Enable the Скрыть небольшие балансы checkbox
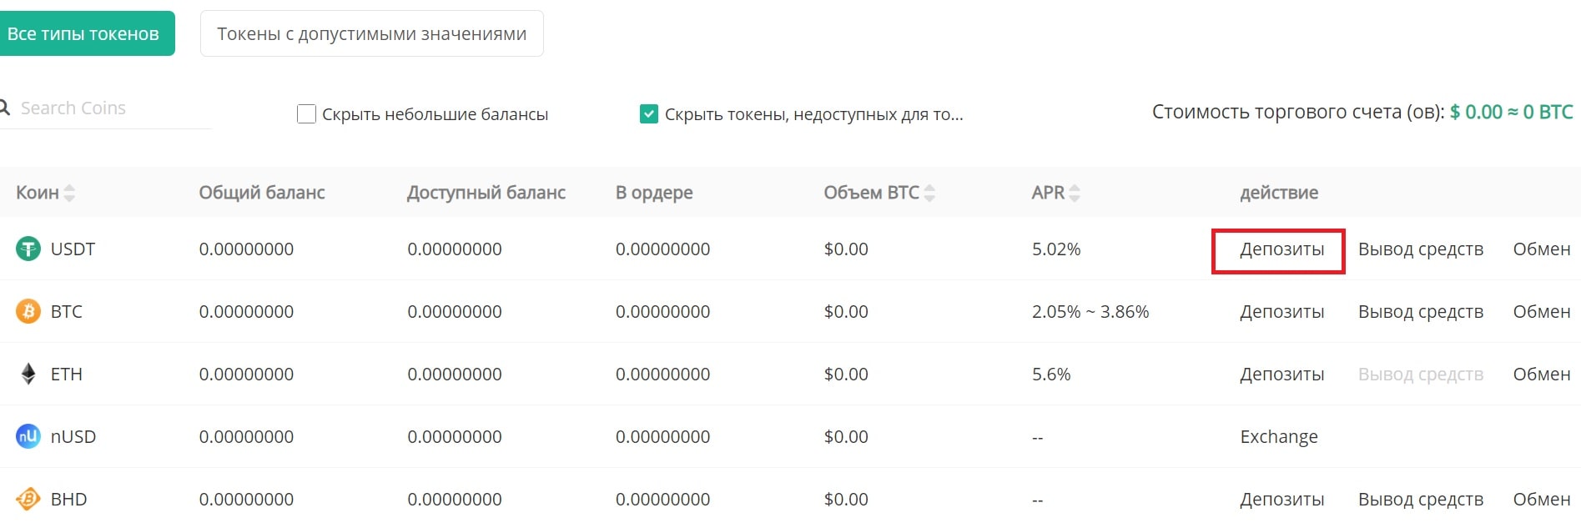The image size is (1581, 528). point(307,113)
